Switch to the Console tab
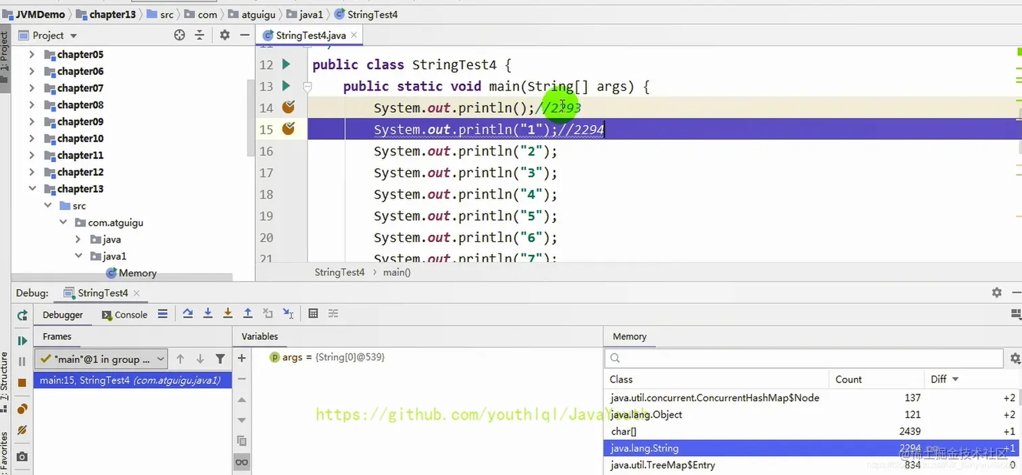This screenshot has height=475, width=1022. (x=124, y=315)
